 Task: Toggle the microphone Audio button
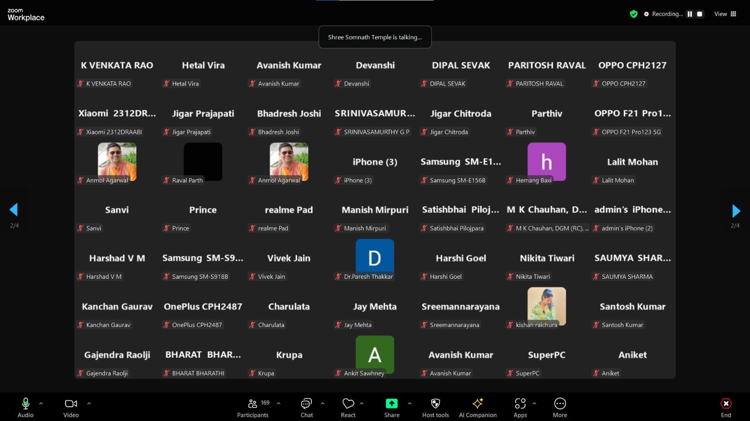click(25, 407)
